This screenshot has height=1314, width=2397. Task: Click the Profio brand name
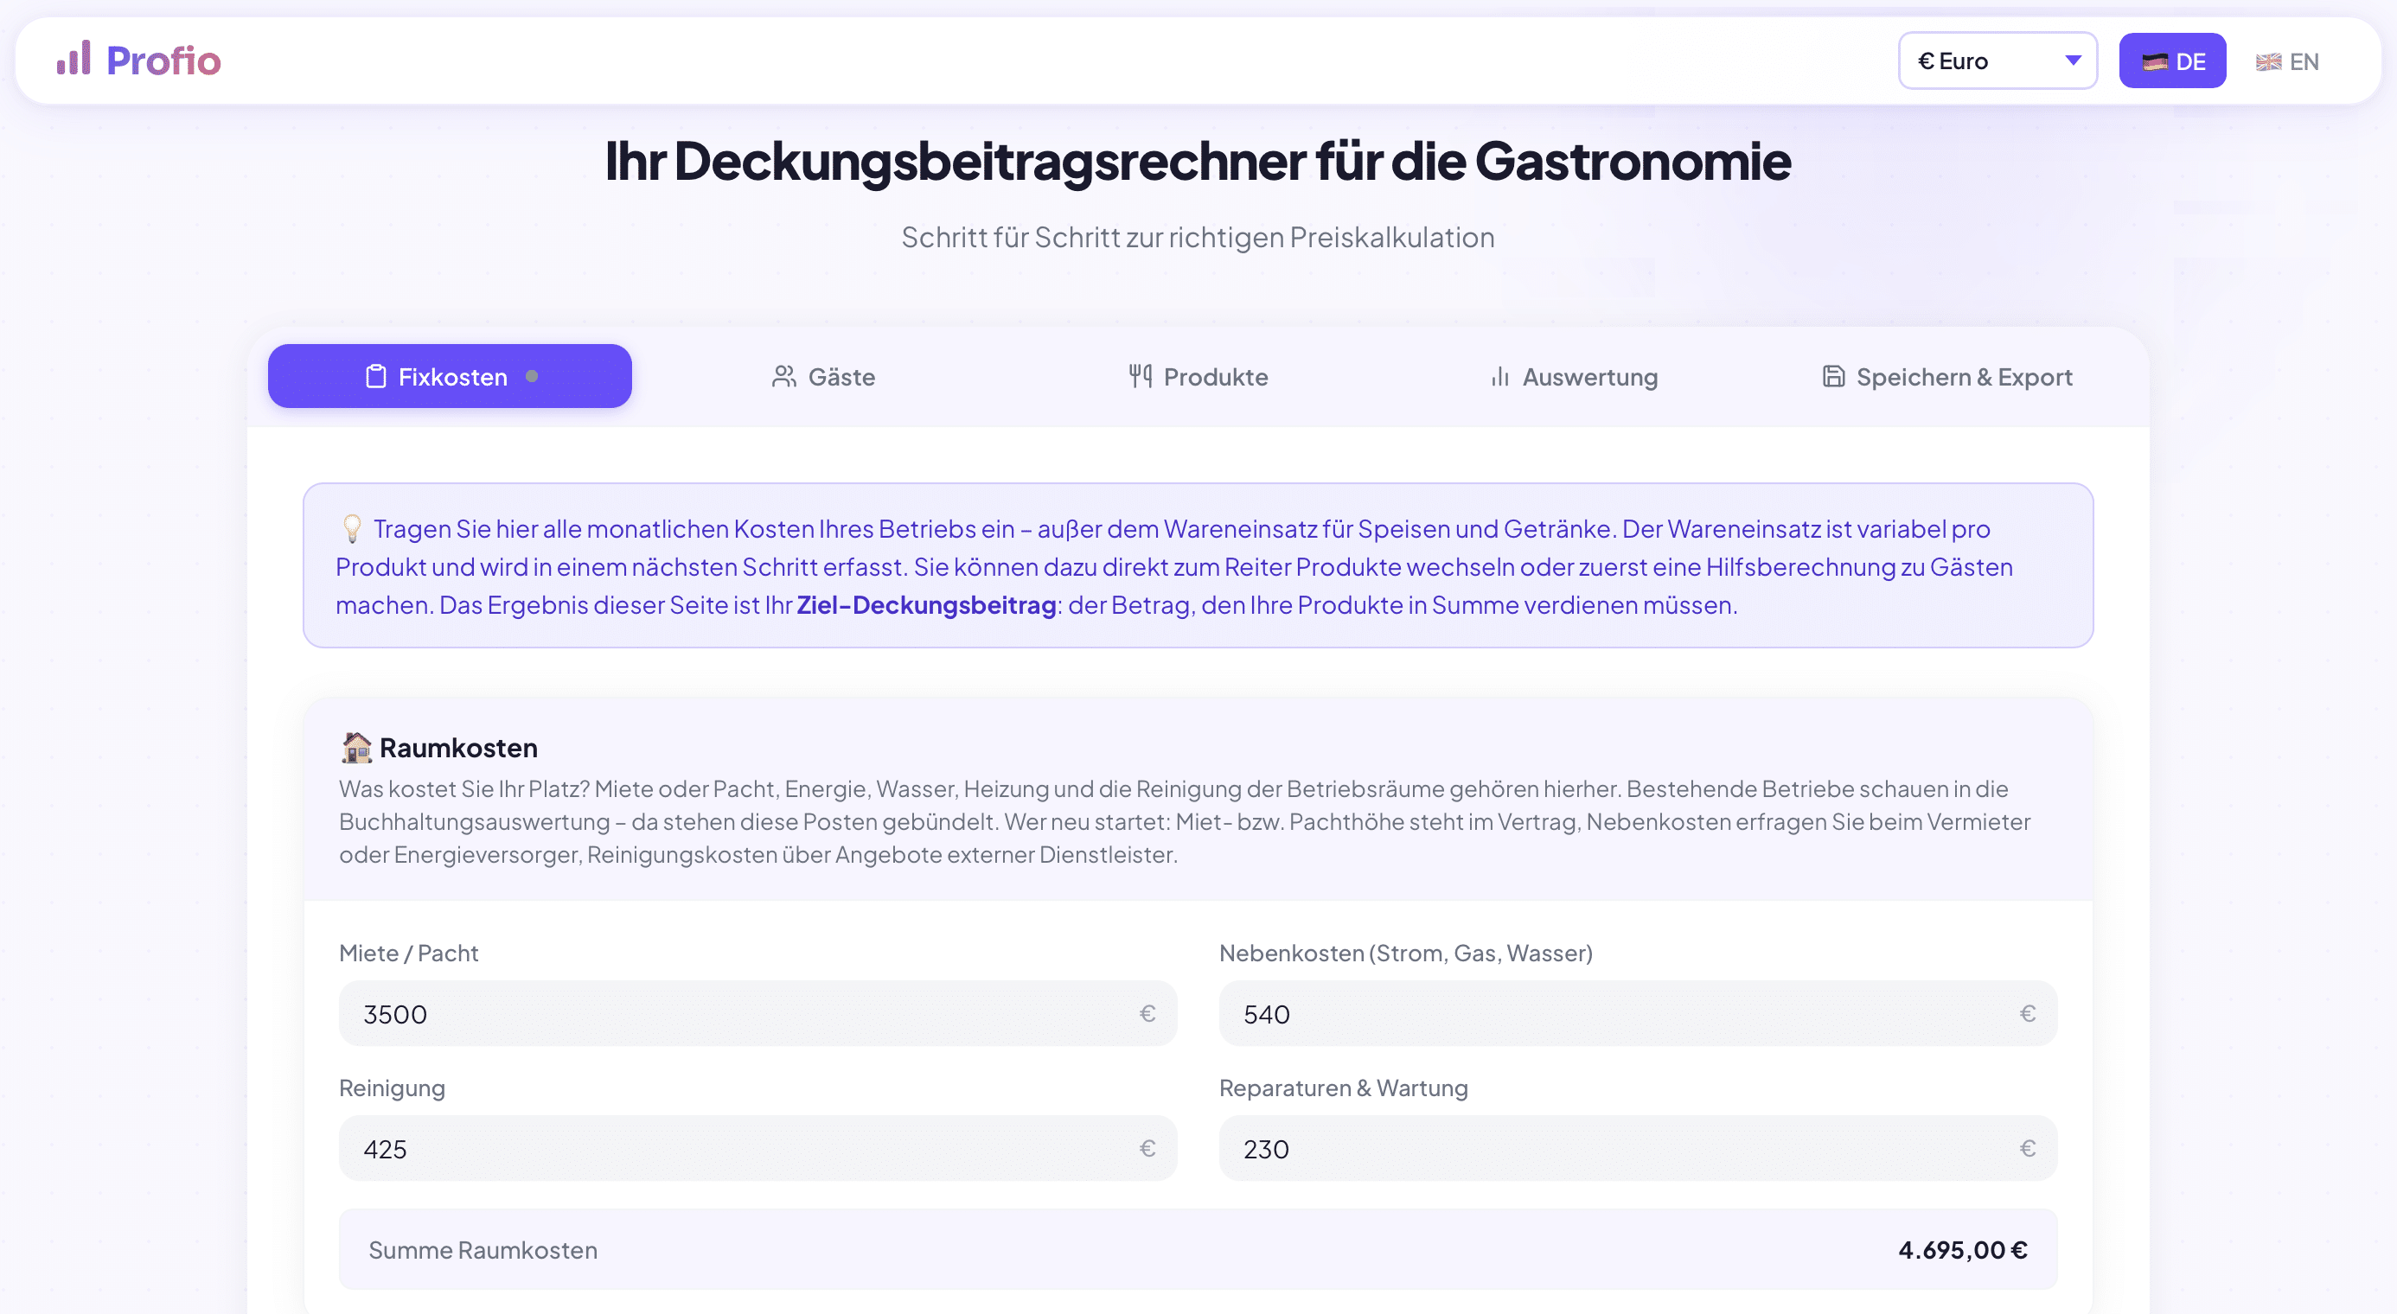(163, 61)
